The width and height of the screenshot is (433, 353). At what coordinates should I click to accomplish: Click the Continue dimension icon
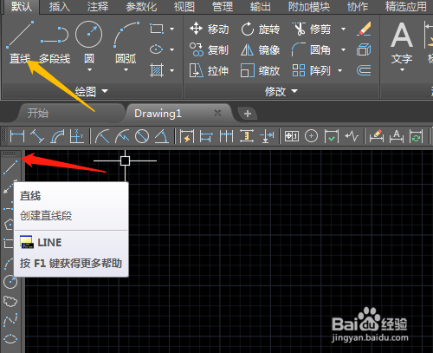[x=226, y=136]
